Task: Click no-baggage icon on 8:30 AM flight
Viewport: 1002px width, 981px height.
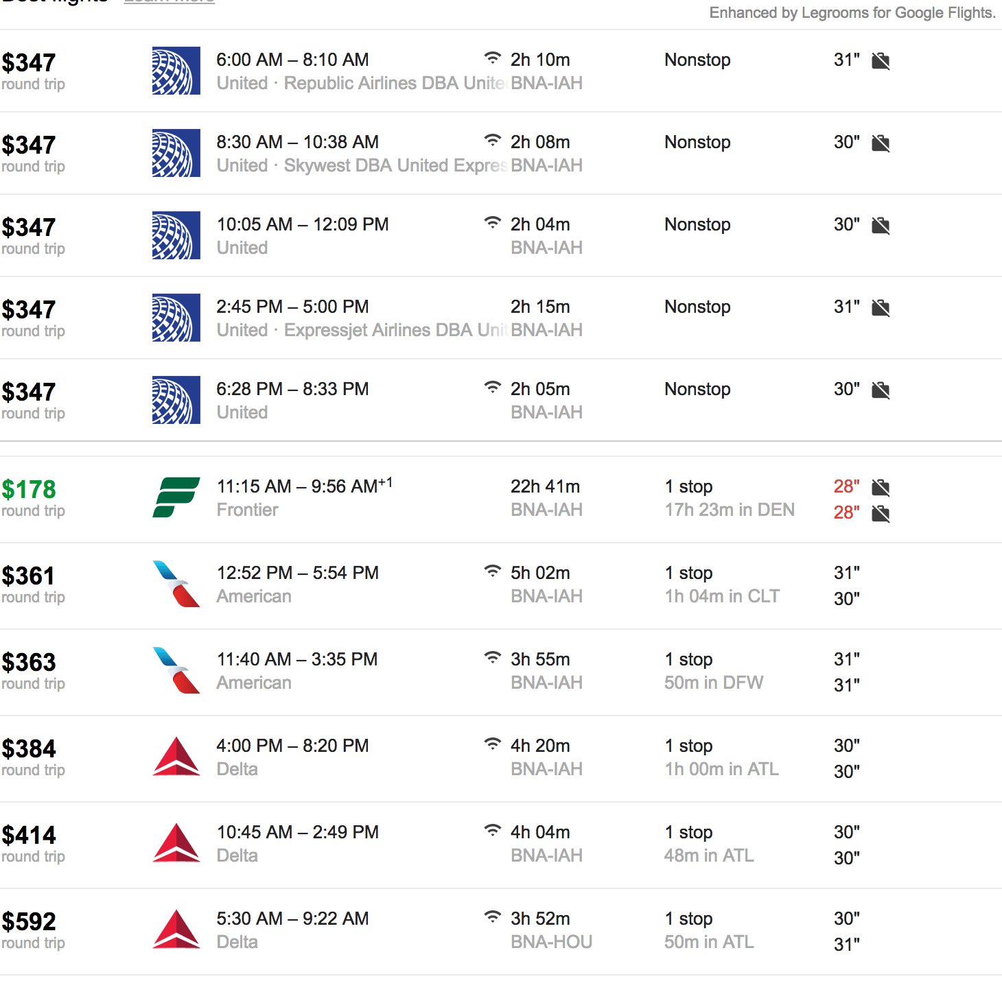Action: click(x=881, y=143)
